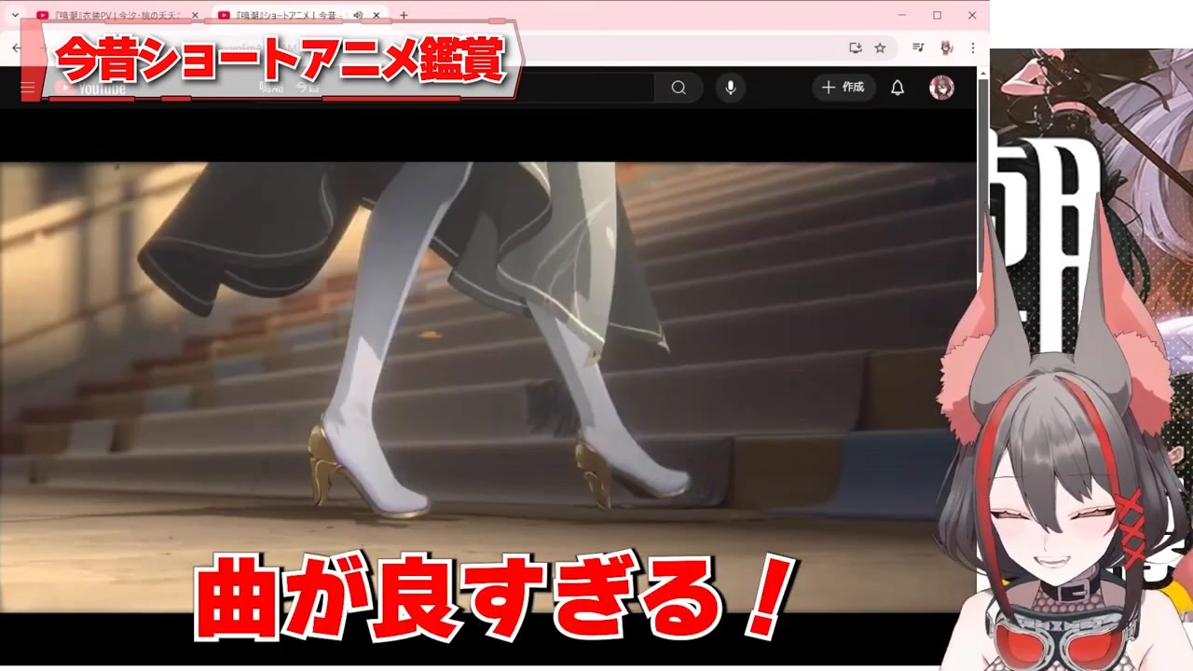This screenshot has width=1193, height=671.
Task: Switch to the first 鳴潮 衣装PV tab
Action: click(117, 15)
